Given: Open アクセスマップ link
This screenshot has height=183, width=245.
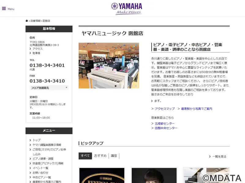Looking at the screenshot, I should [164, 109].
